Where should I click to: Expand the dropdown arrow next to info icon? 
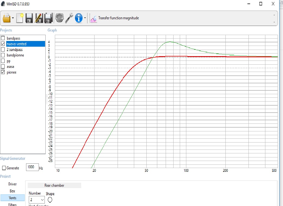(85, 18)
